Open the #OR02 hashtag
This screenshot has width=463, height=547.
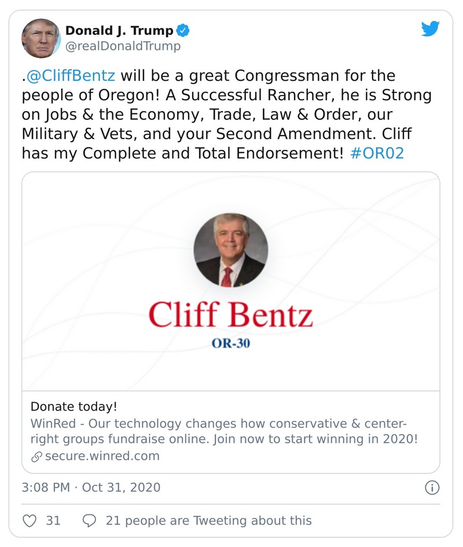pos(377,154)
